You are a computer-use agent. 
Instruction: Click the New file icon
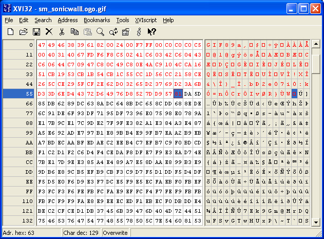point(10,32)
